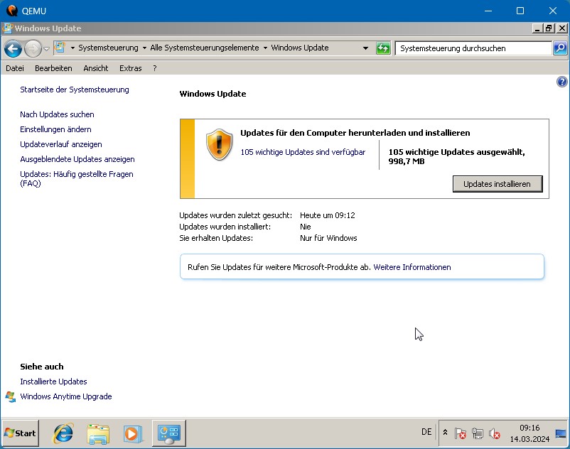Select Systemsteuerung breadcrumb in address bar
Screen dimensions: 570x449
click(108, 48)
